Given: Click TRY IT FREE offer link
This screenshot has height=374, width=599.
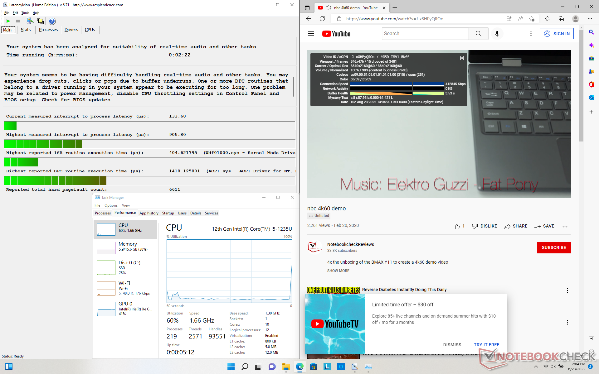Looking at the screenshot, I should pyautogui.click(x=486, y=345).
